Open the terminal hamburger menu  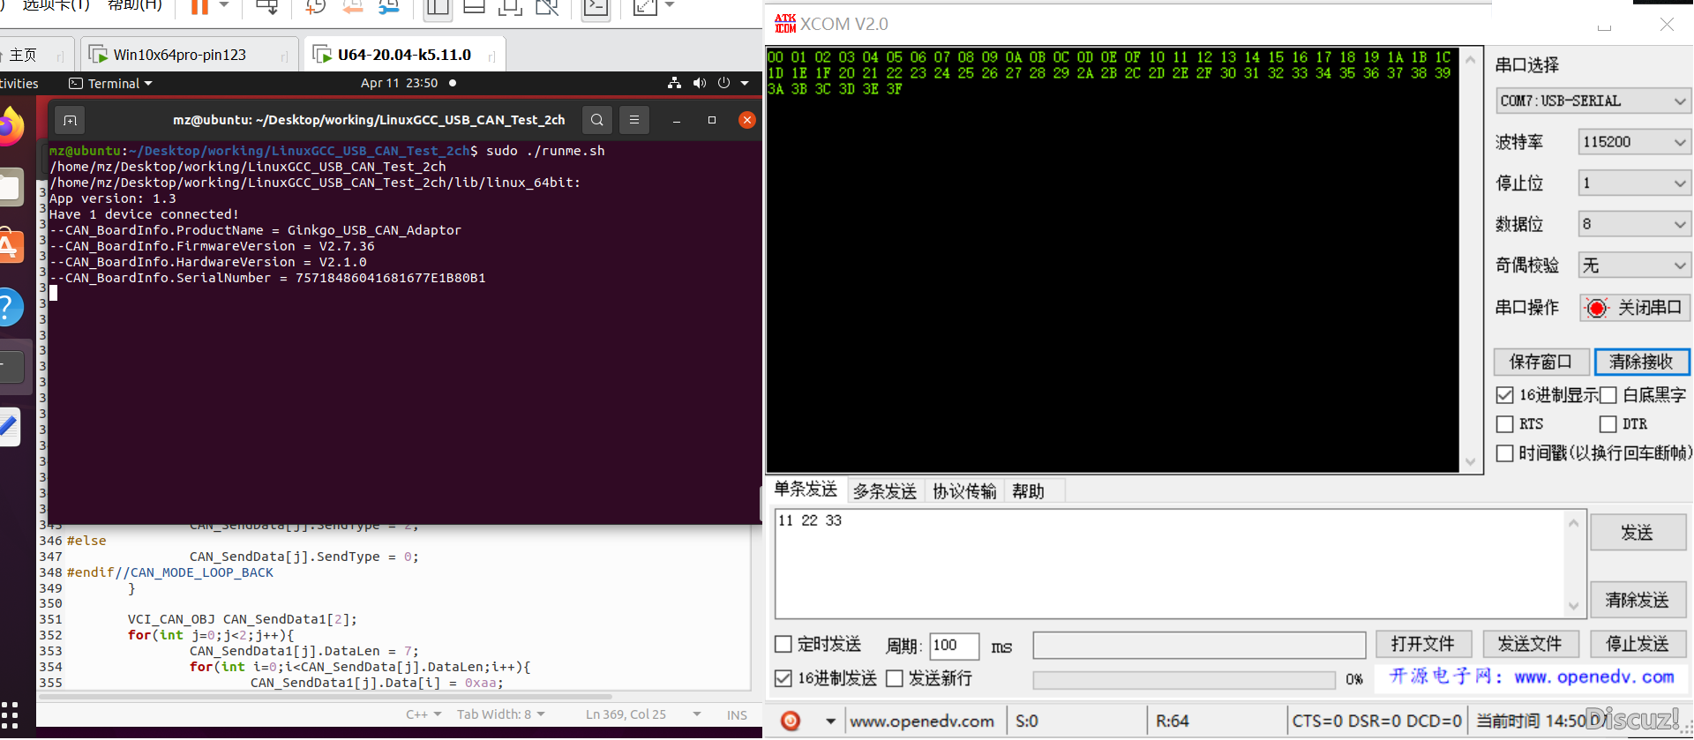[633, 120]
